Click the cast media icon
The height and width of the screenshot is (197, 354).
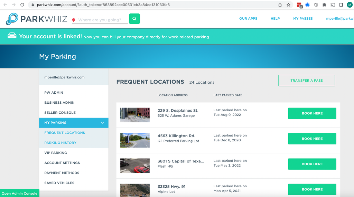333,5
